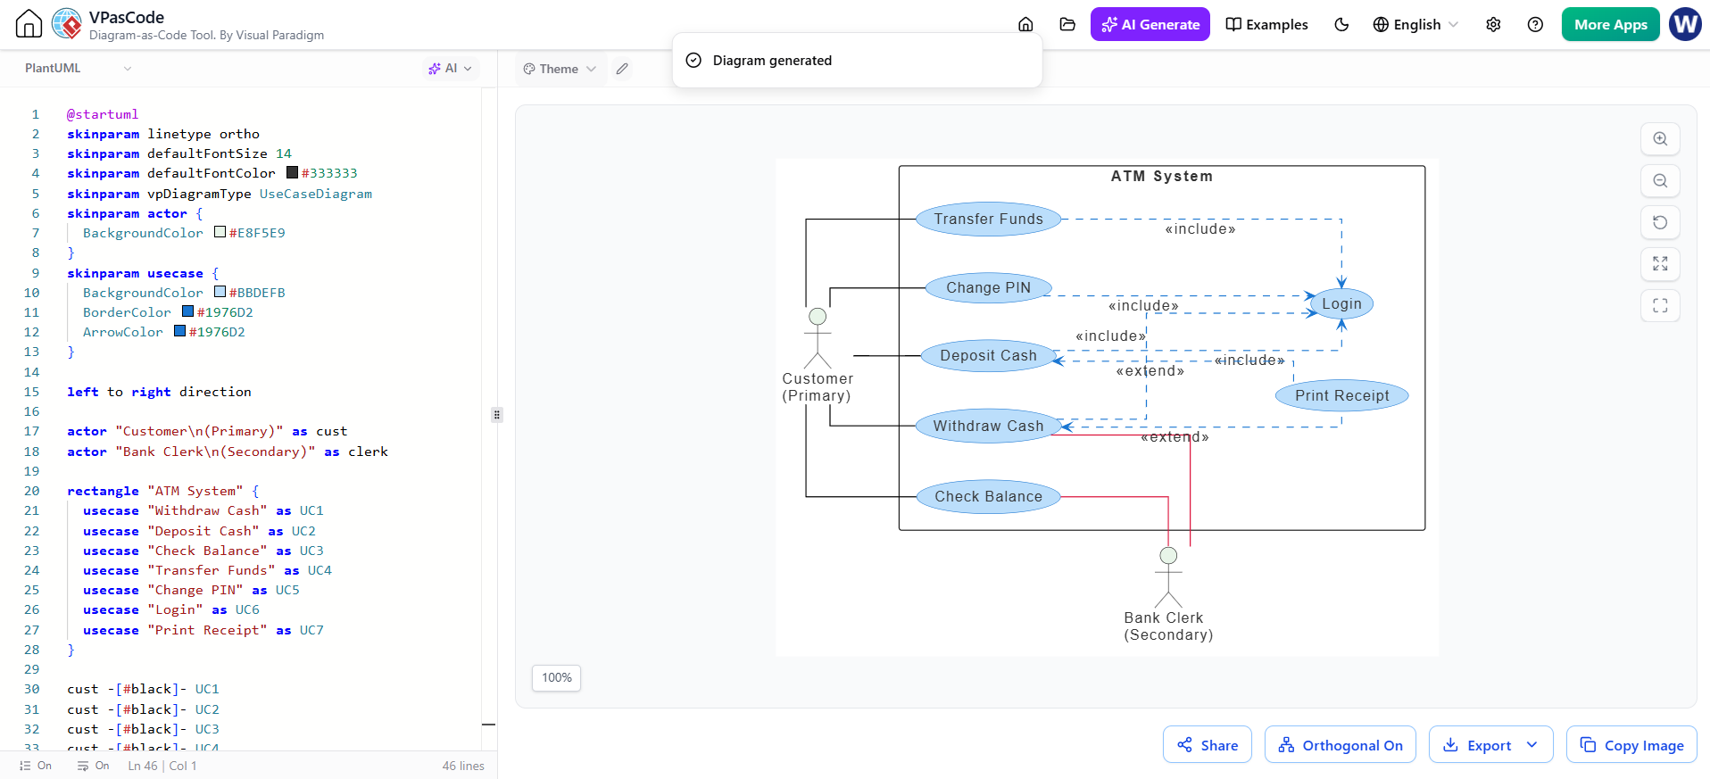Image resolution: width=1710 pixels, height=779 pixels.
Task: Click the Ln 46 Col 1 status
Action: point(162,766)
